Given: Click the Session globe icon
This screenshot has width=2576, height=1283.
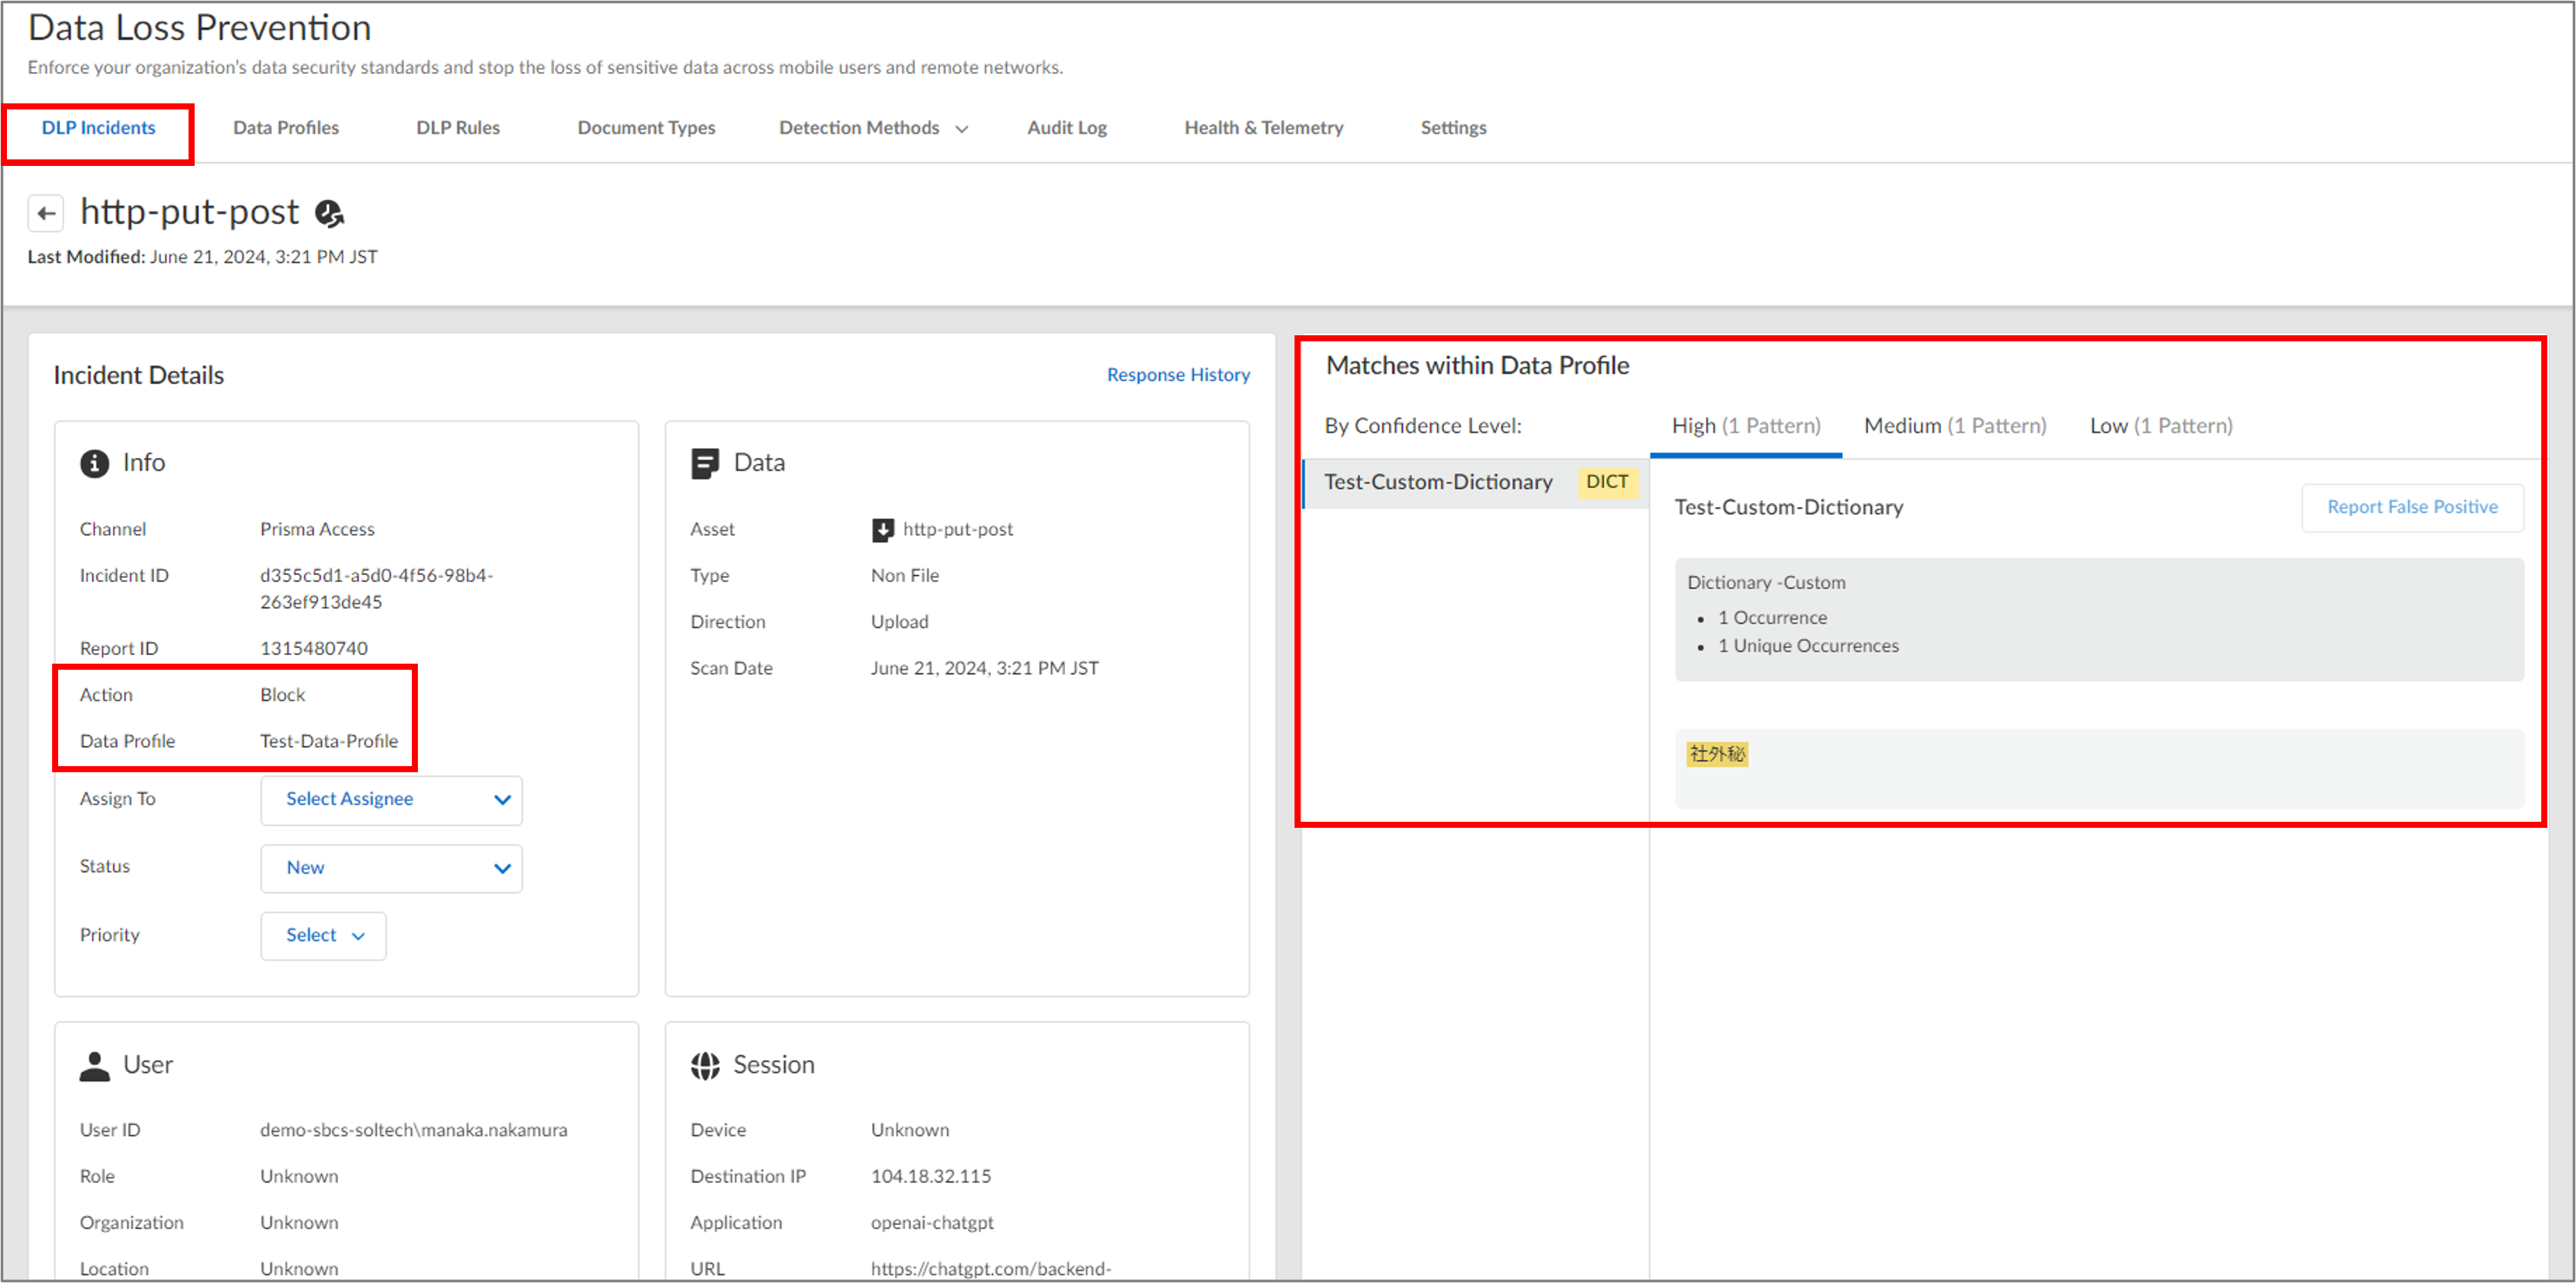Looking at the screenshot, I should [x=705, y=1066].
